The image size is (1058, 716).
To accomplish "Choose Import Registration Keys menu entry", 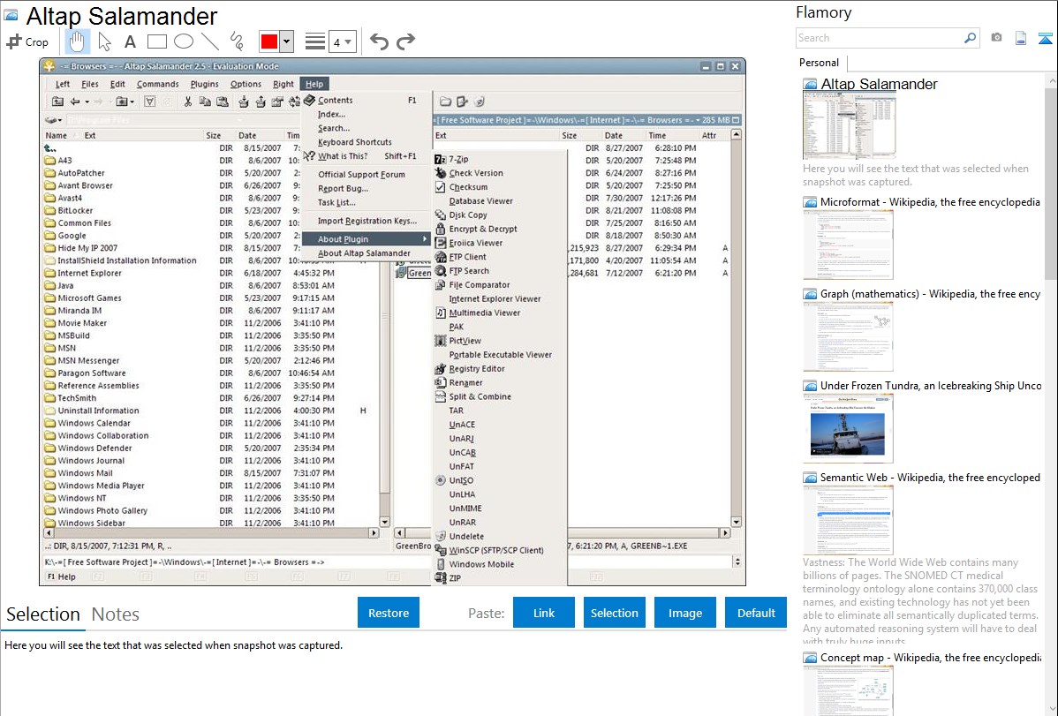I will point(365,221).
